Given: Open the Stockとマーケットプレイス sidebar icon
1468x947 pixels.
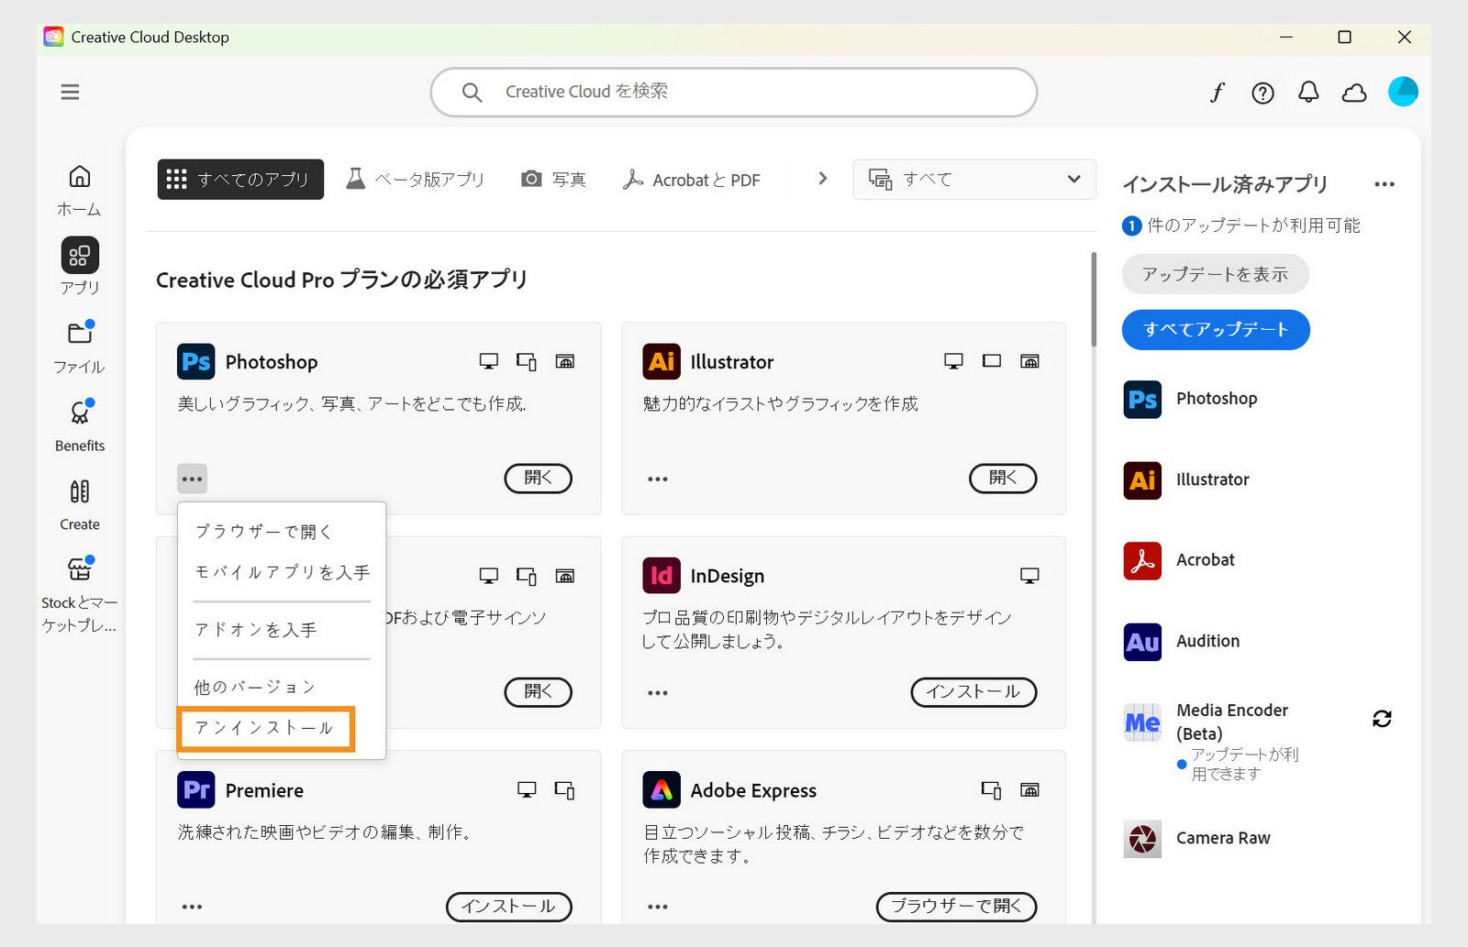Looking at the screenshot, I should [x=79, y=569].
